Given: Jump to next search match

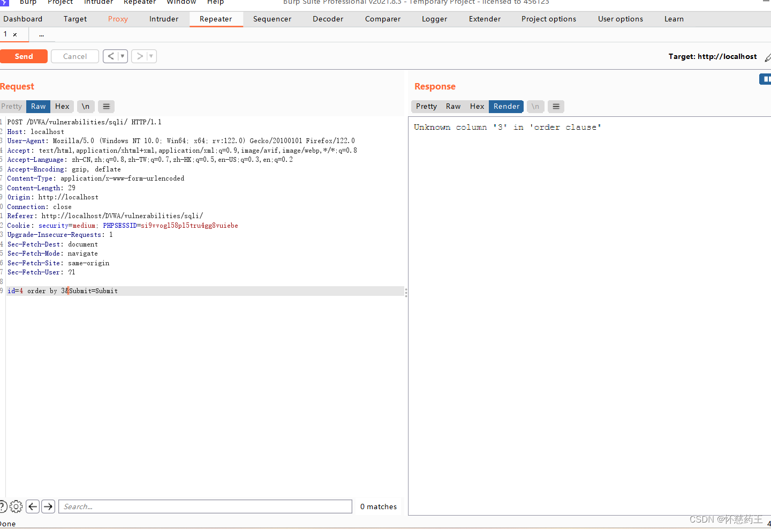Looking at the screenshot, I should coord(48,506).
